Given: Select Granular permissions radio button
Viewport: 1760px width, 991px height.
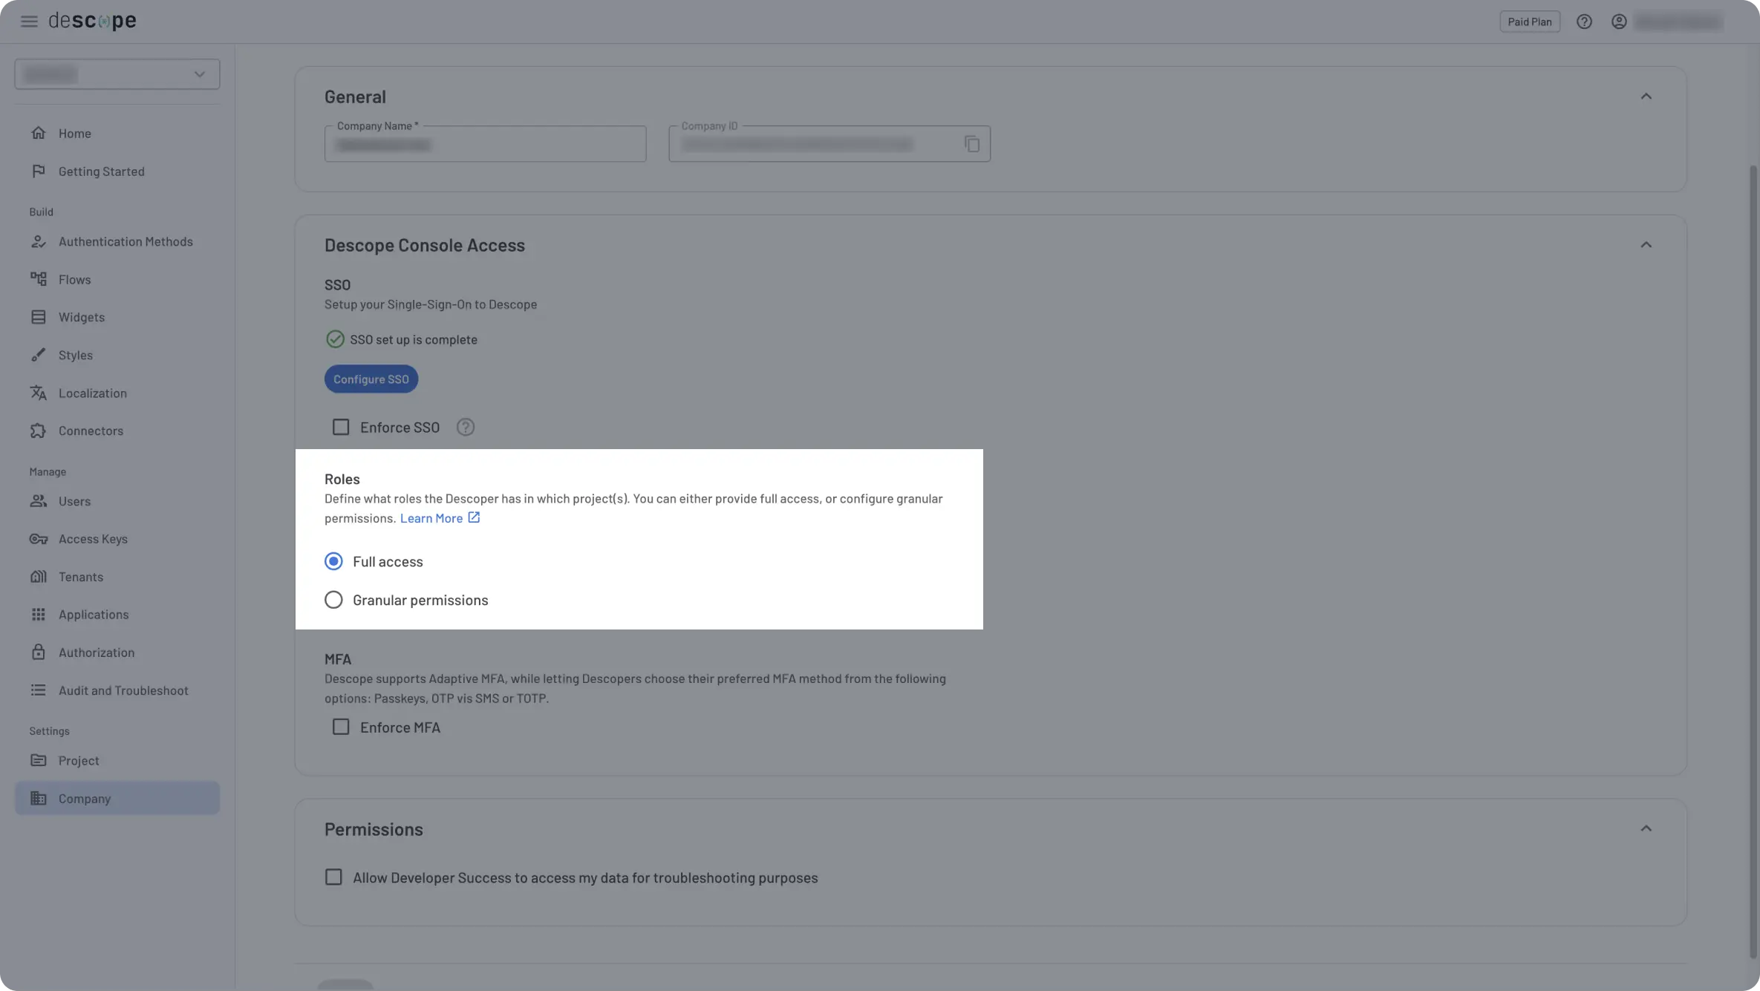Looking at the screenshot, I should tap(333, 600).
